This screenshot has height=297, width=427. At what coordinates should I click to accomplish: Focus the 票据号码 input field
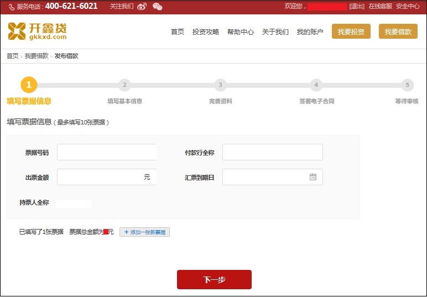[107, 152]
